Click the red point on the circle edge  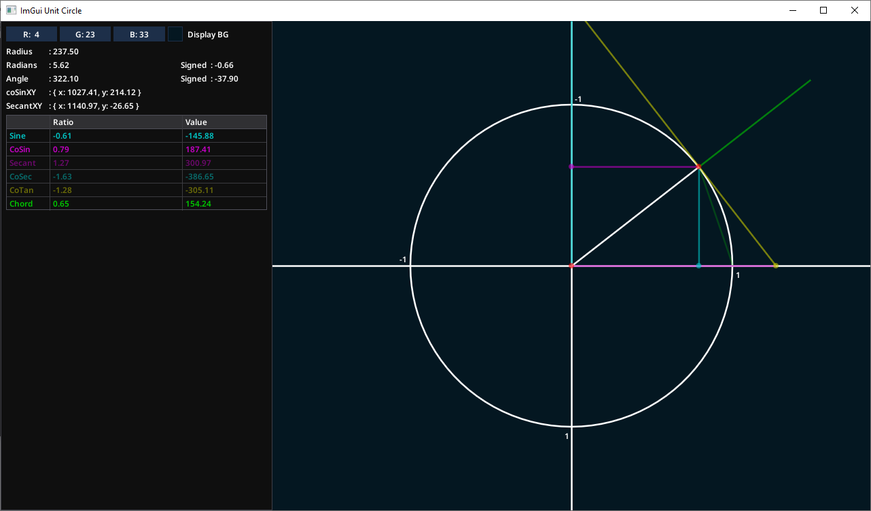pyautogui.click(x=698, y=166)
